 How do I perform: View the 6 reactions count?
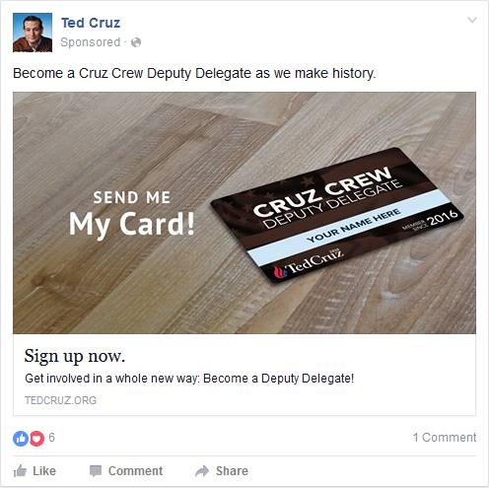[x=51, y=438]
